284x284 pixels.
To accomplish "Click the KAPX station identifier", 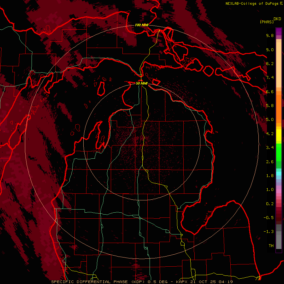I will pyautogui.click(x=182, y=282).
